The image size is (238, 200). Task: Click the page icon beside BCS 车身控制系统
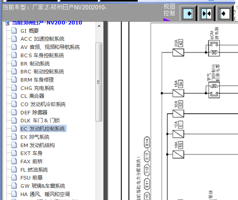14,55
